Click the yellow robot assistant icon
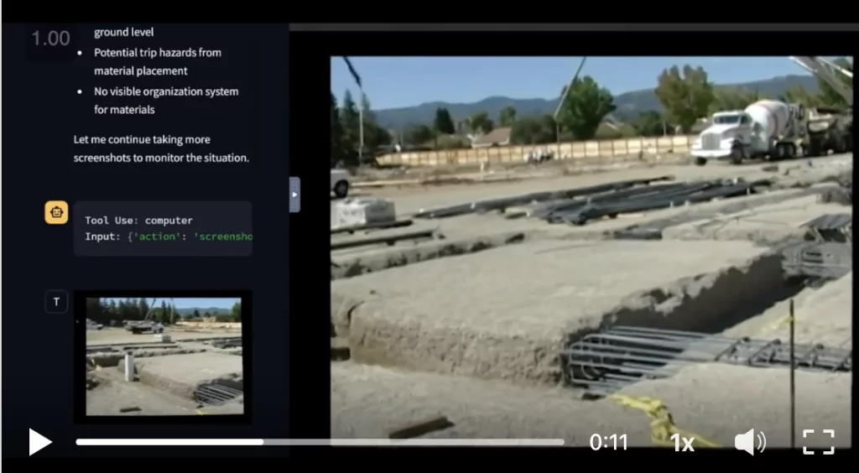This screenshot has height=473, width=859. coord(56,213)
